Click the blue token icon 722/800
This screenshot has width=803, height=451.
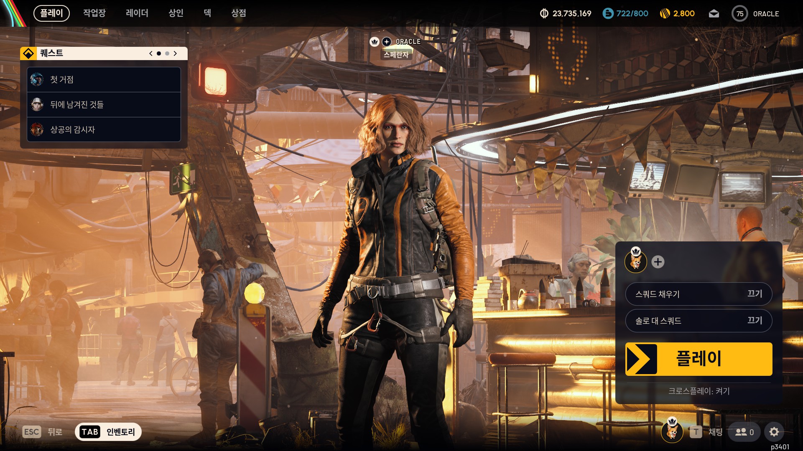pyautogui.click(x=608, y=14)
